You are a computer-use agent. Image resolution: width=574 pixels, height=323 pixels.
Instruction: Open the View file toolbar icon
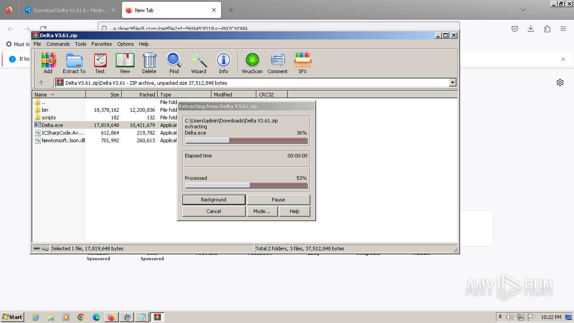(125, 63)
